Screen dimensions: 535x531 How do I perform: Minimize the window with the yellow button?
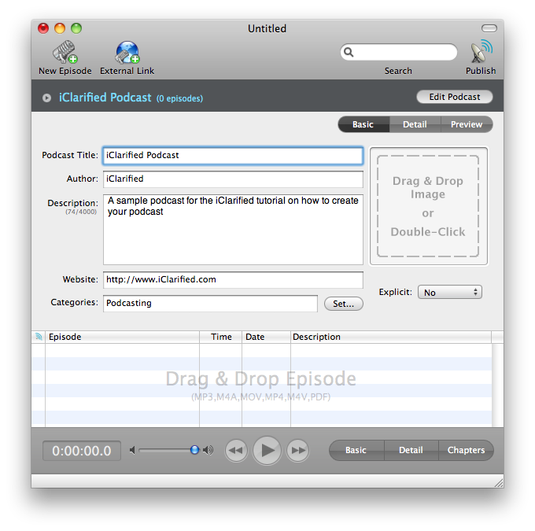click(x=60, y=28)
